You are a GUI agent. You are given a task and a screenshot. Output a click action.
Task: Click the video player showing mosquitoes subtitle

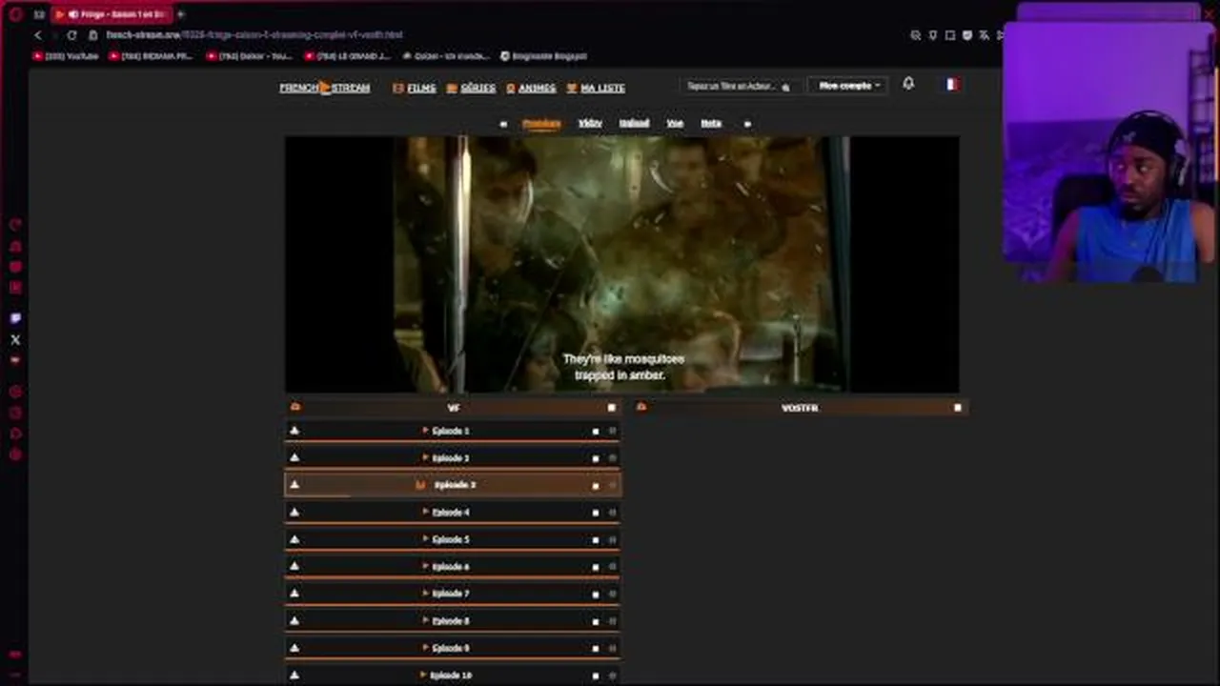point(622,264)
